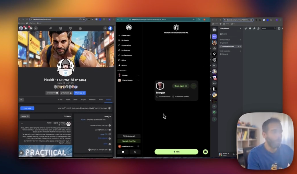Click the Facebook search magnifier icon

point(105,28)
